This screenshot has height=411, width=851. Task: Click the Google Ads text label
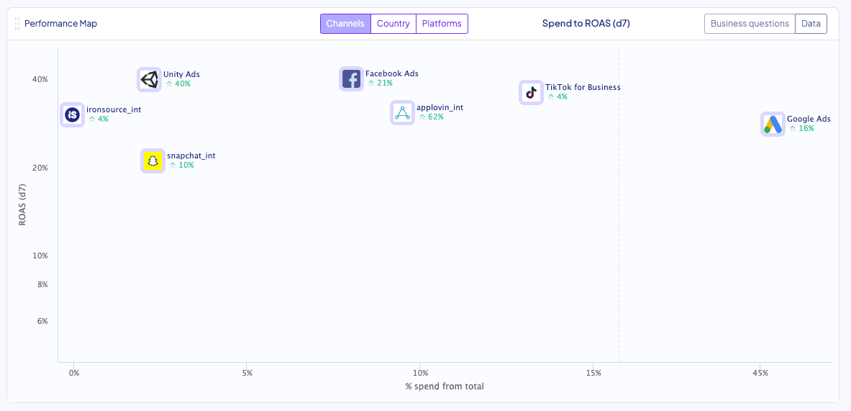point(809,119)
